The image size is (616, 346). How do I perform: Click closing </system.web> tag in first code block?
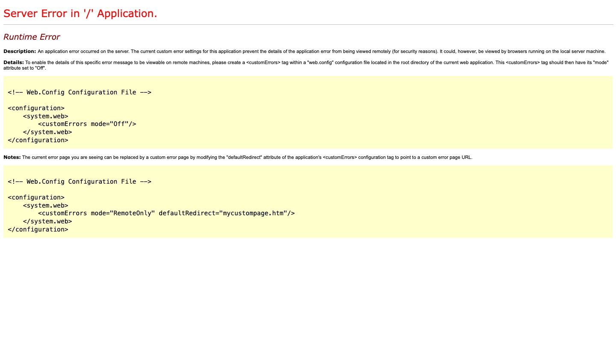click(47, 132)
